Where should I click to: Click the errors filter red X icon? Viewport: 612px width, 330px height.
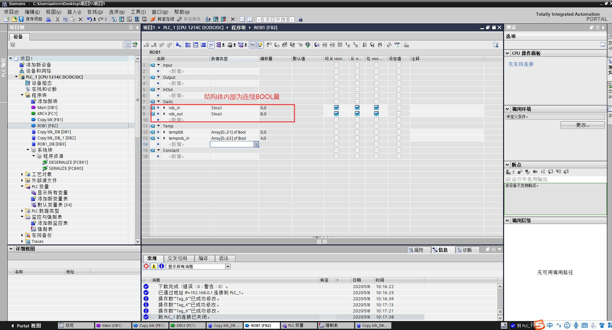coord(146,266)
